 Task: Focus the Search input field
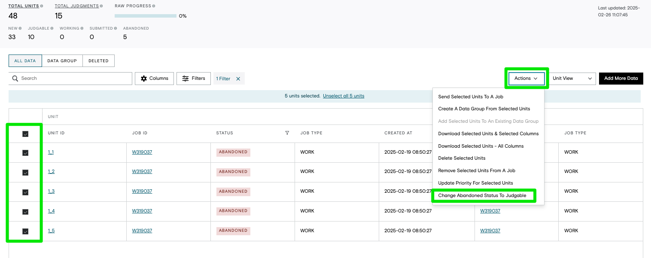click(x=70, y=78)
